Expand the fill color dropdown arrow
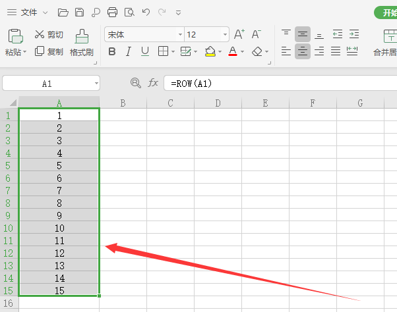Image resolution: width=397 pixels, height=312 pixels. [x=220, y=52]
